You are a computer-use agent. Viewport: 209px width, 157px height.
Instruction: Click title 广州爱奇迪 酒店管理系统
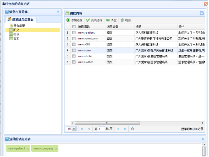pos(151,56)
